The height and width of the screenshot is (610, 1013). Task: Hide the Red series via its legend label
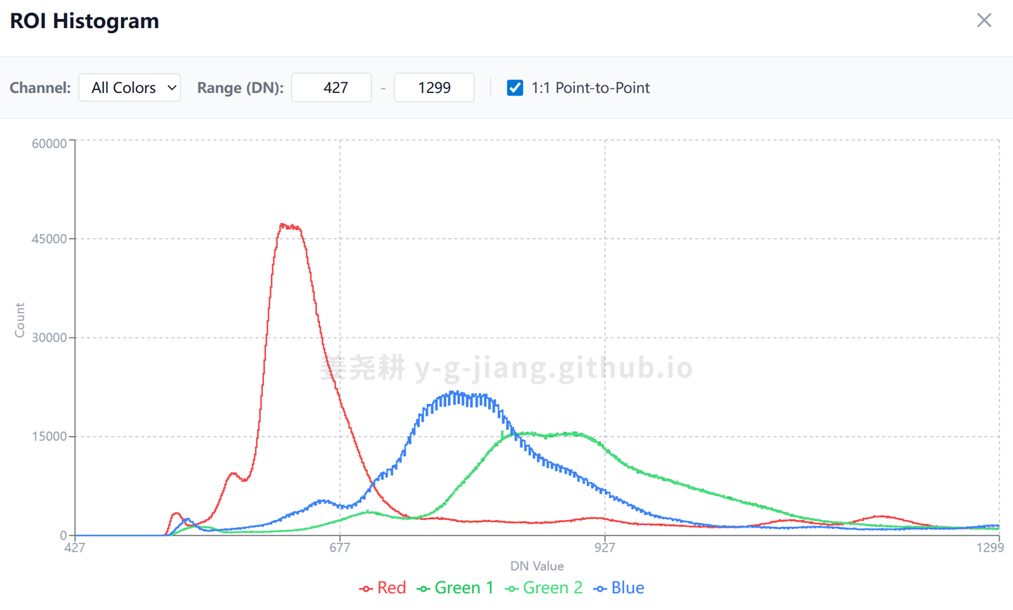coord(392,588)
